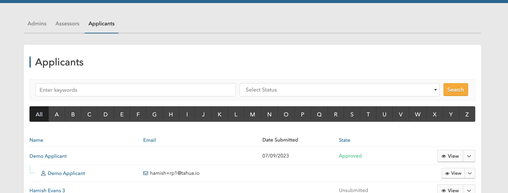Open the Hamish Evans 3 link
Image resolution: width=508 pixels, height=193 pixels.
47,190
